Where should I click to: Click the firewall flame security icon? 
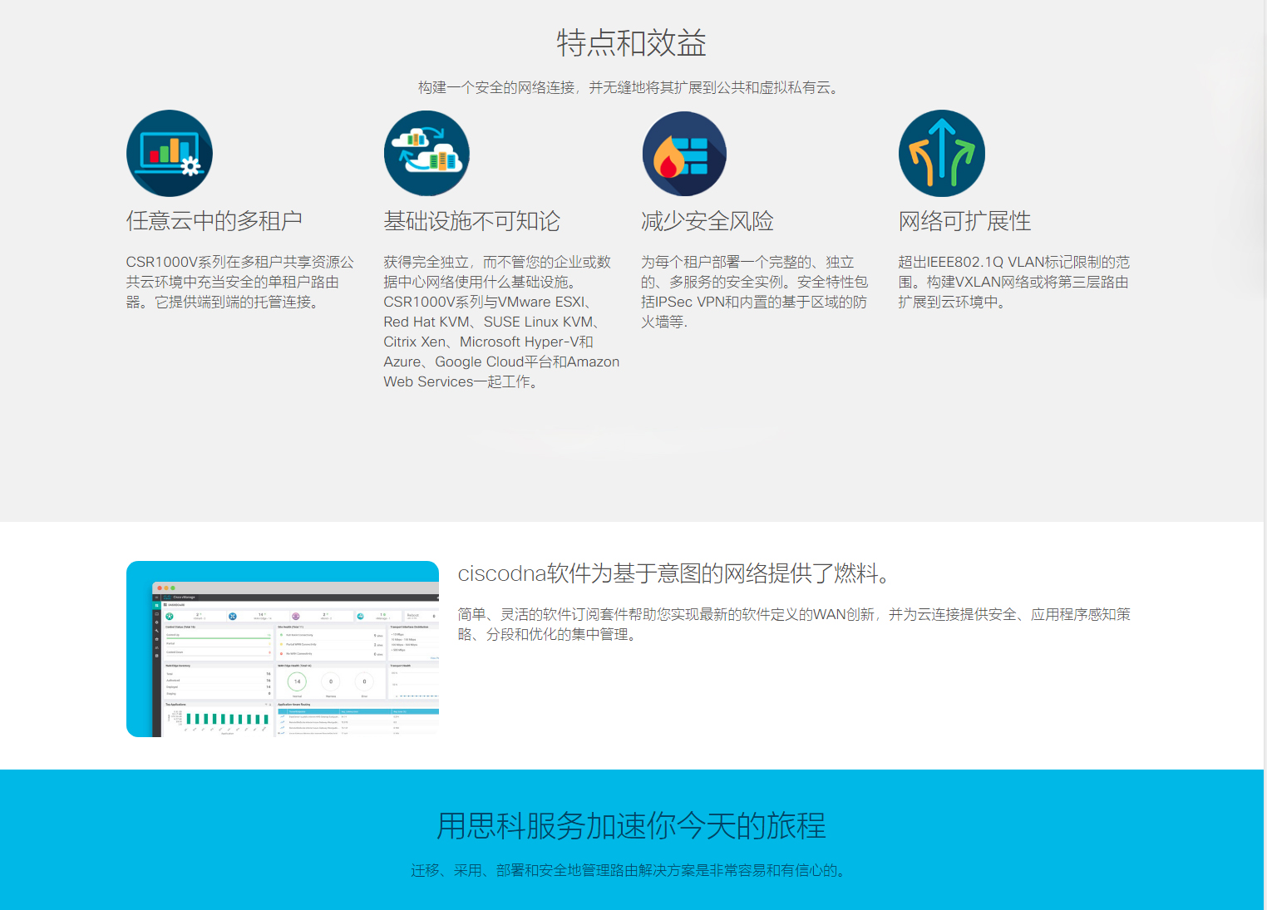684,154
